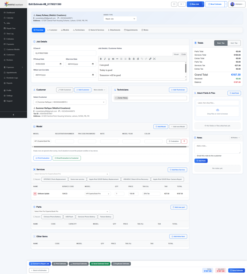Go to the Attachments tab
Image resolution: width=247 pixels, height=274 pixels.
[114, 30]
